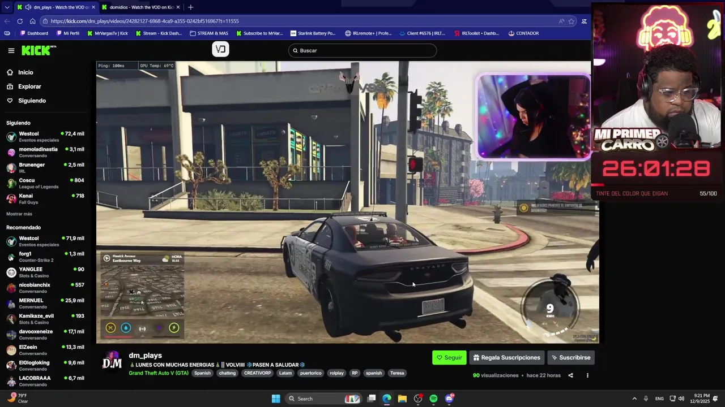Image resolution: width=725 pixels, height=407 pixels.
Task: Click the share icon under the video
Action: tap(570, 375)
